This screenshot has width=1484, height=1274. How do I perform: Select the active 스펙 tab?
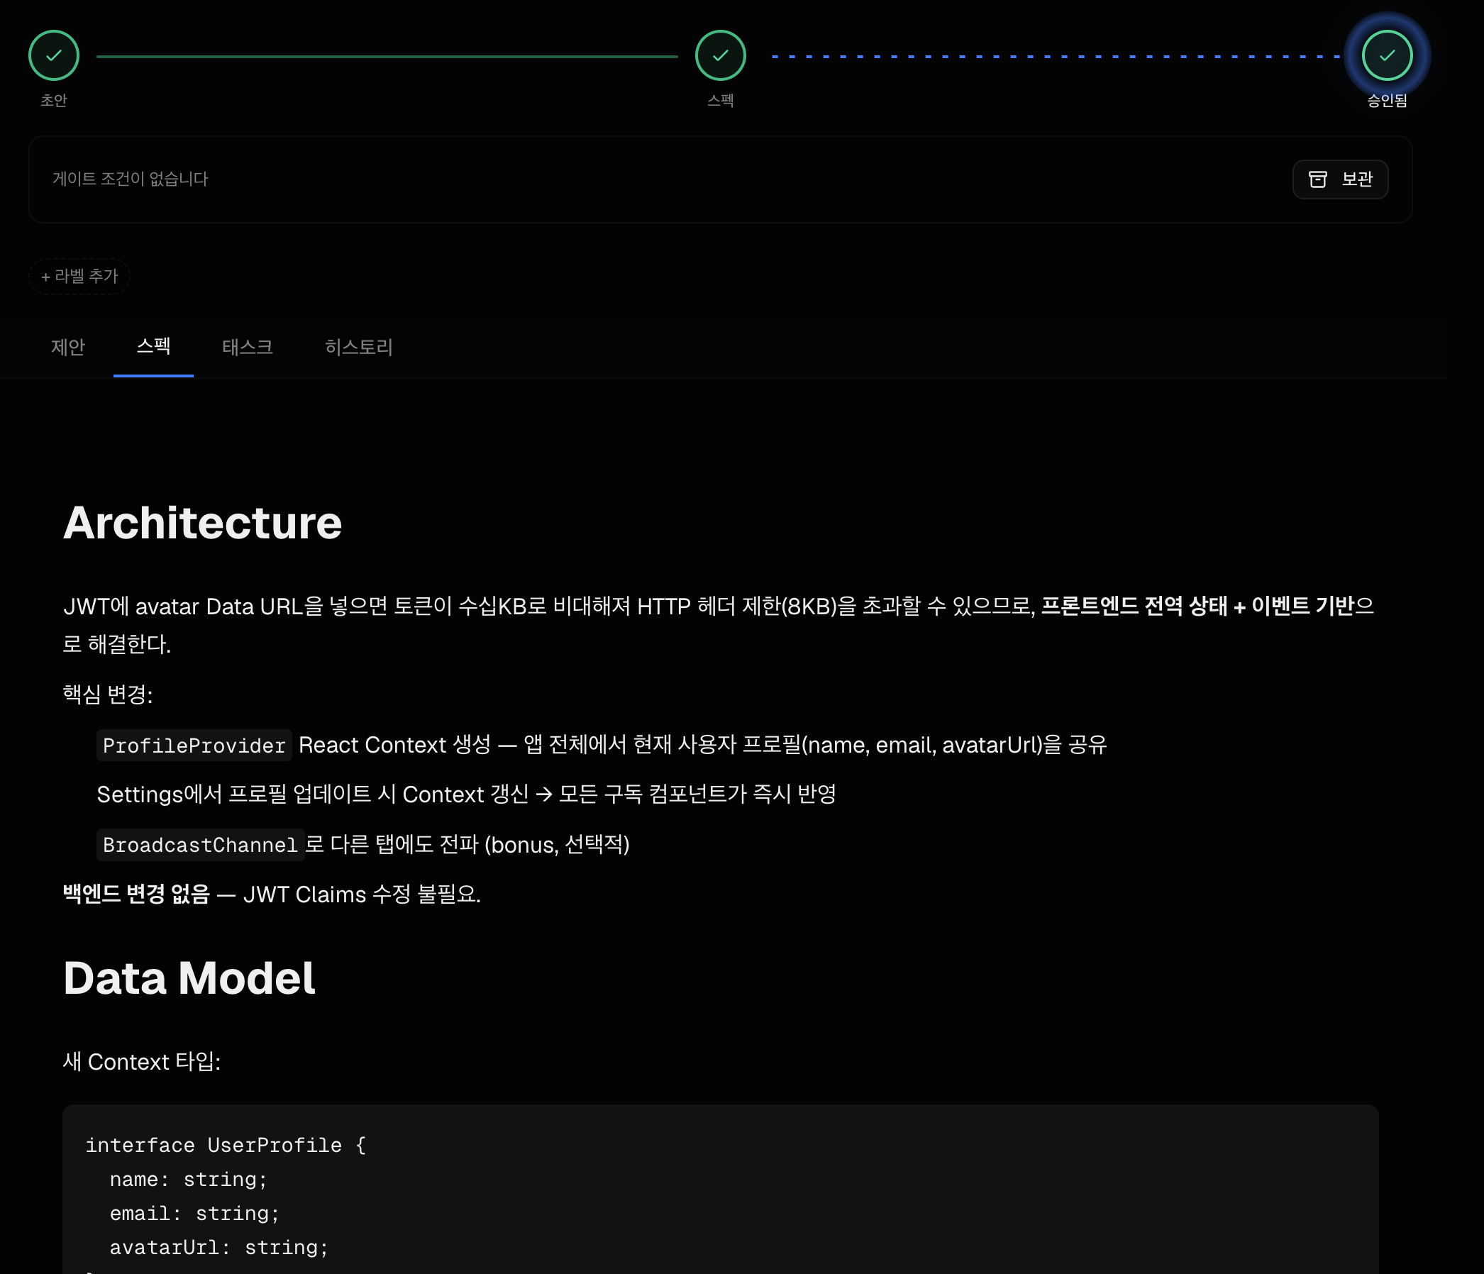[153, 348]
